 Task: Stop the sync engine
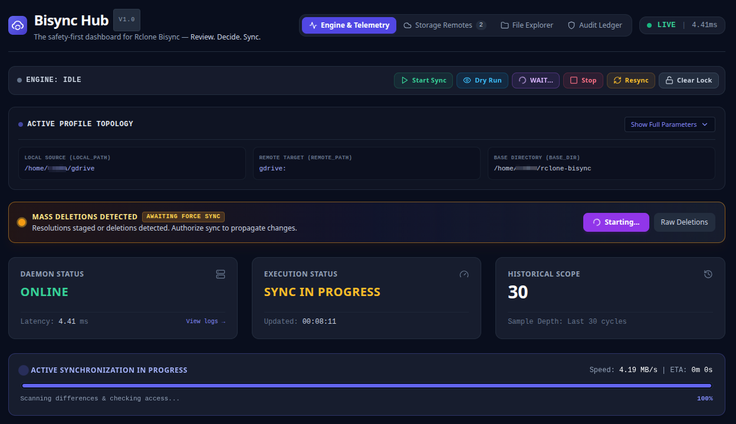coord(583,80)
